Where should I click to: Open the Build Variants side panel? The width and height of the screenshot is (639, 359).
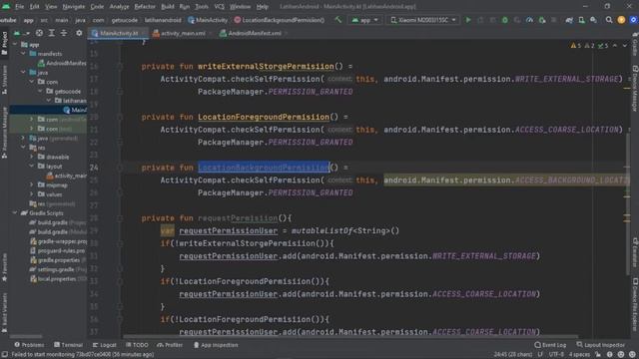click(4, 312)
